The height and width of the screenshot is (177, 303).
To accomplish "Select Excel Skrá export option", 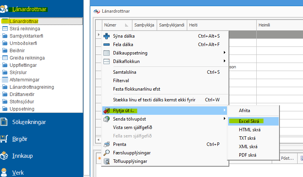I will point(249,121).
